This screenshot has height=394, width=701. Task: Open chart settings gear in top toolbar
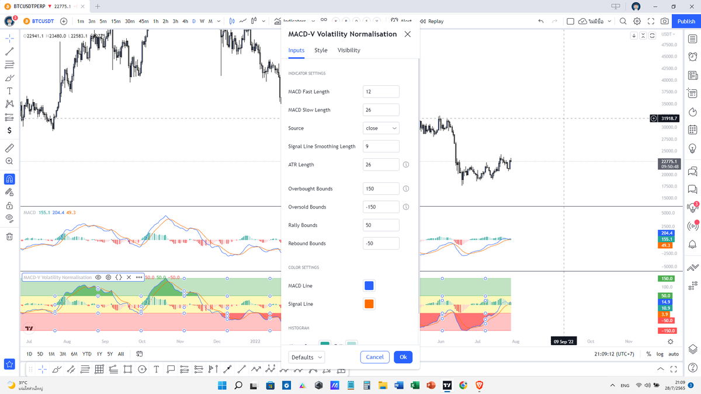pyautogui.click(x=637, y=21)
